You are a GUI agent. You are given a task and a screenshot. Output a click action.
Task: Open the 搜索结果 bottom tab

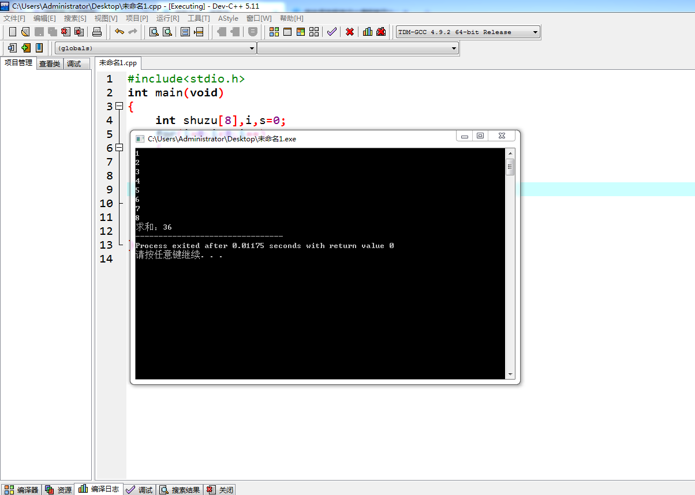pos(180,490)
